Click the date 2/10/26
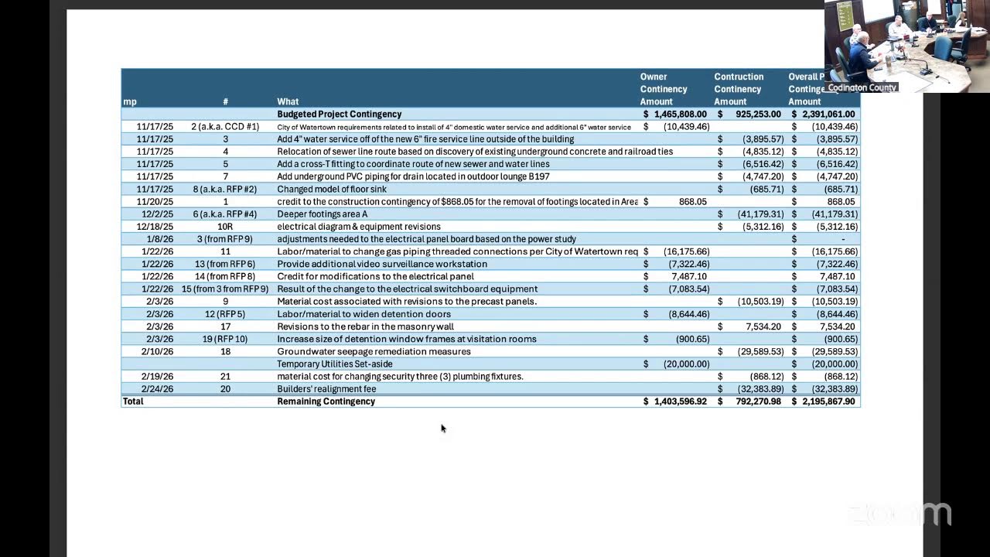This screenshot has width=990, height=557. pos(158,351)
